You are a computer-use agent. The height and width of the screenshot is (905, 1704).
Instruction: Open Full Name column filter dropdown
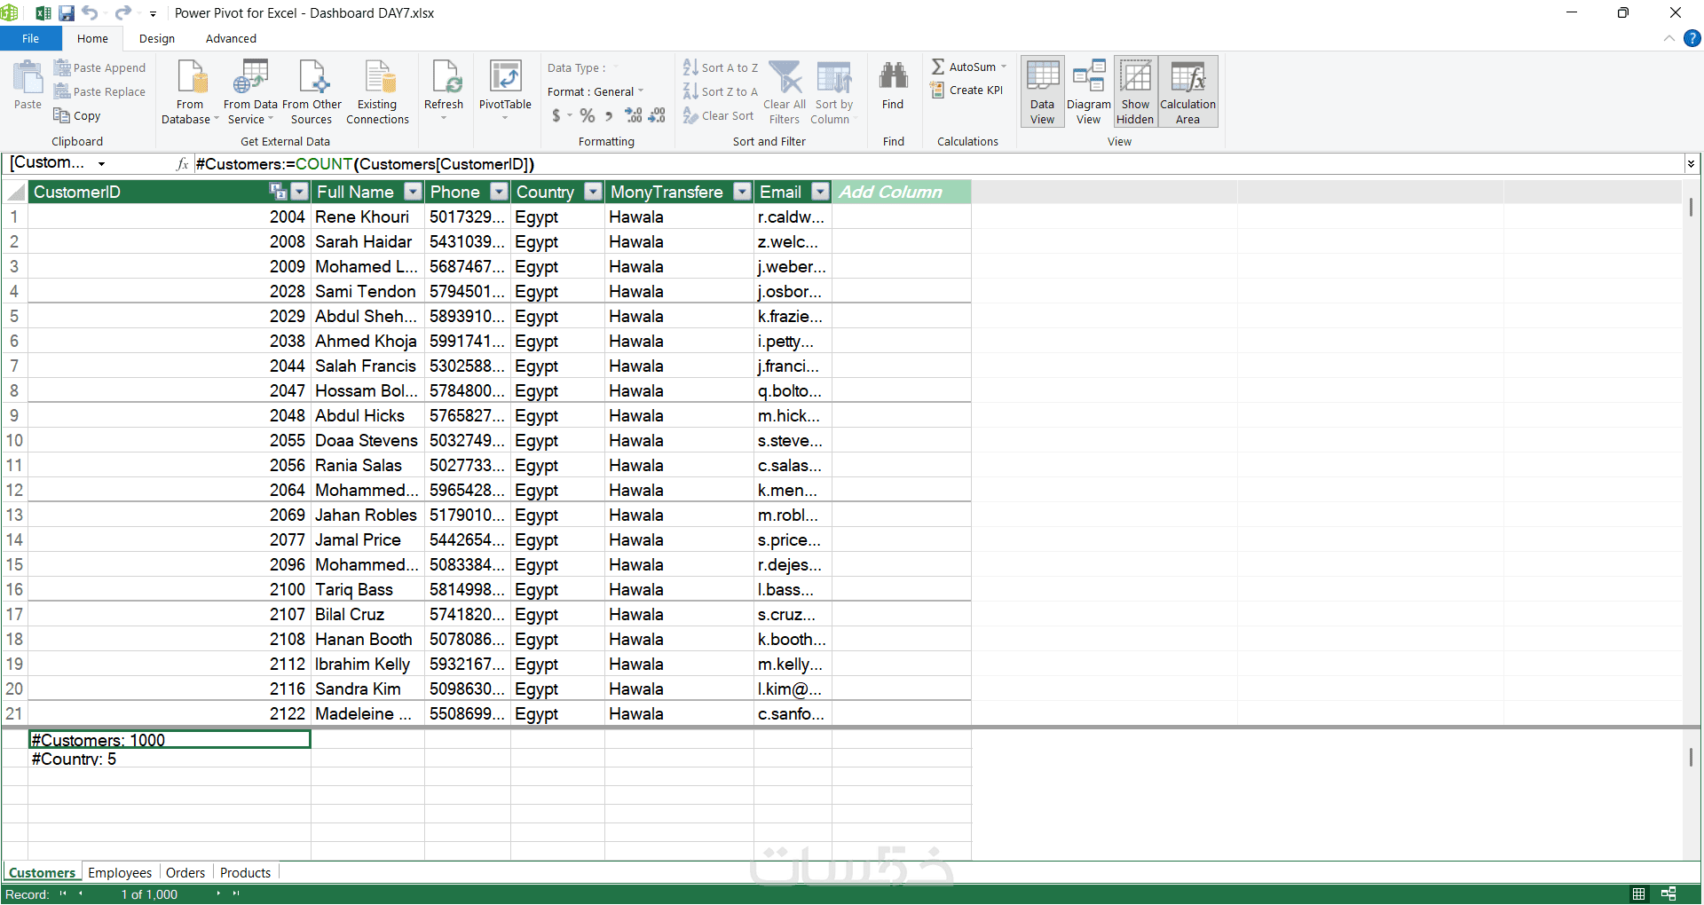pos(413,192)
